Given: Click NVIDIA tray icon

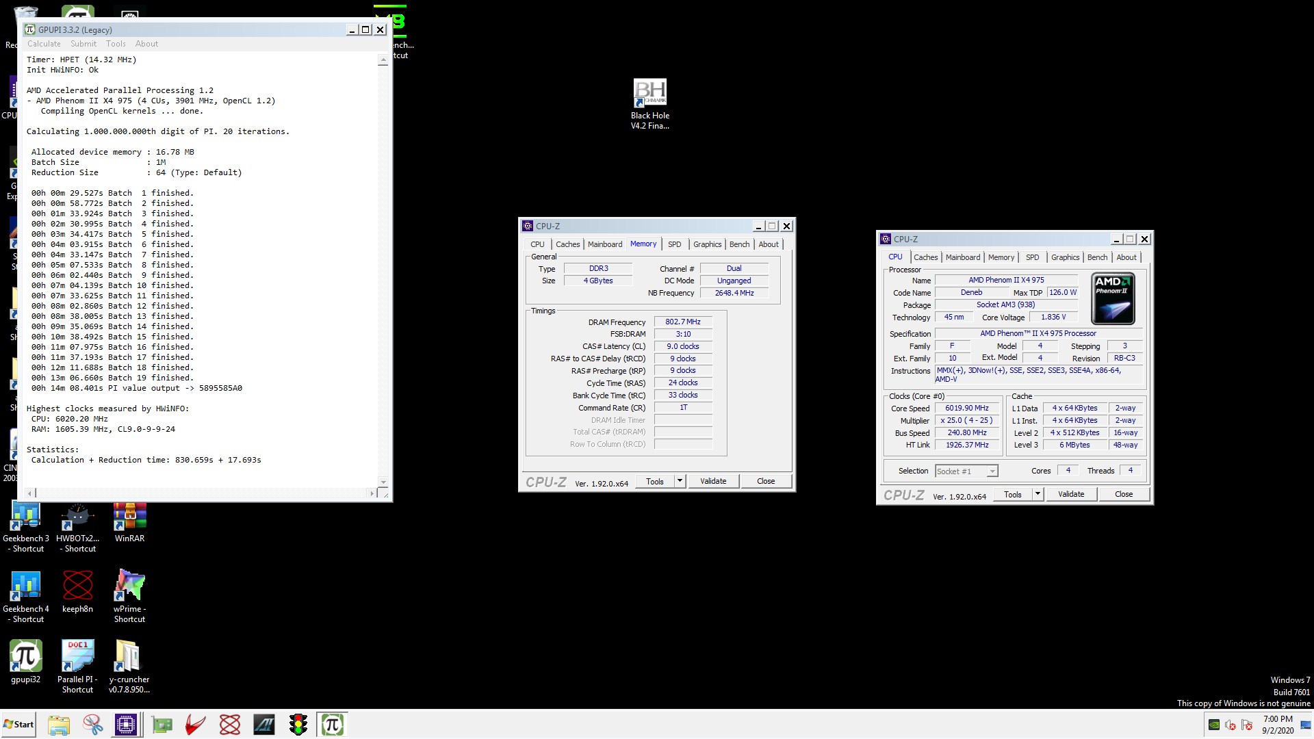Looking at the screenshot, I should [x=1214, y=725].
